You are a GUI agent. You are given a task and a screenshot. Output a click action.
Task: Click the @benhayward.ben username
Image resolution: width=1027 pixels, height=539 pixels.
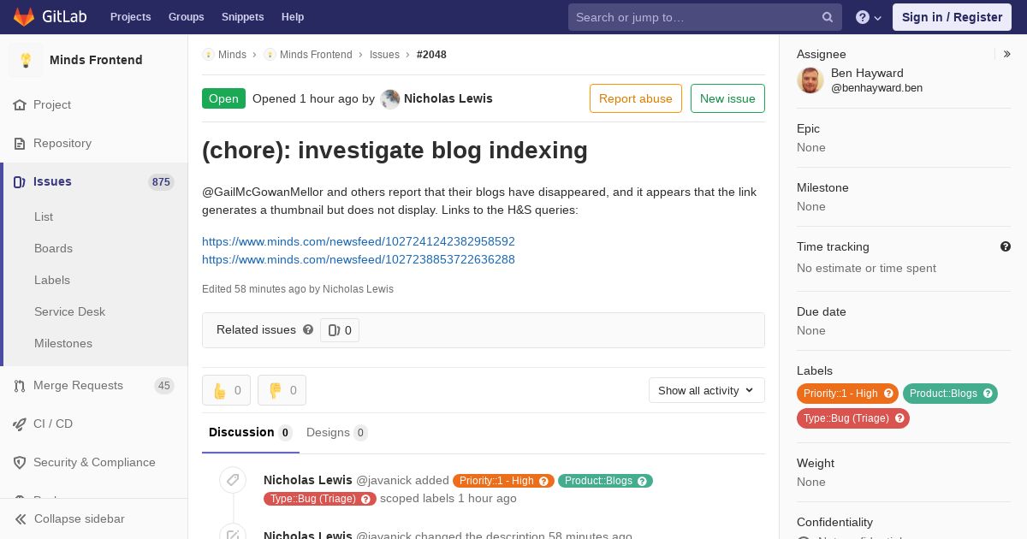point(876,88)
